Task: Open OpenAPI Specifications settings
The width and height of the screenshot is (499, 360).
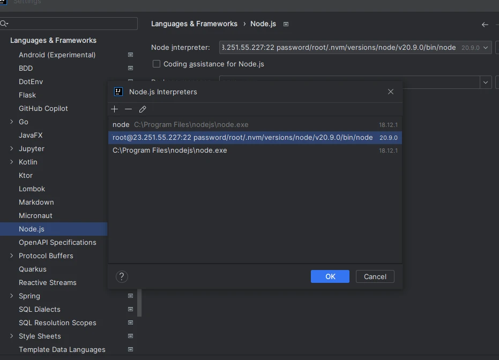Action: pos(57,242)
